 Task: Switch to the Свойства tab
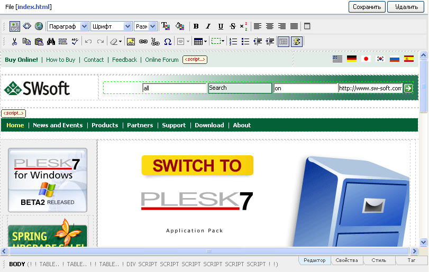[x=346, y=260]
